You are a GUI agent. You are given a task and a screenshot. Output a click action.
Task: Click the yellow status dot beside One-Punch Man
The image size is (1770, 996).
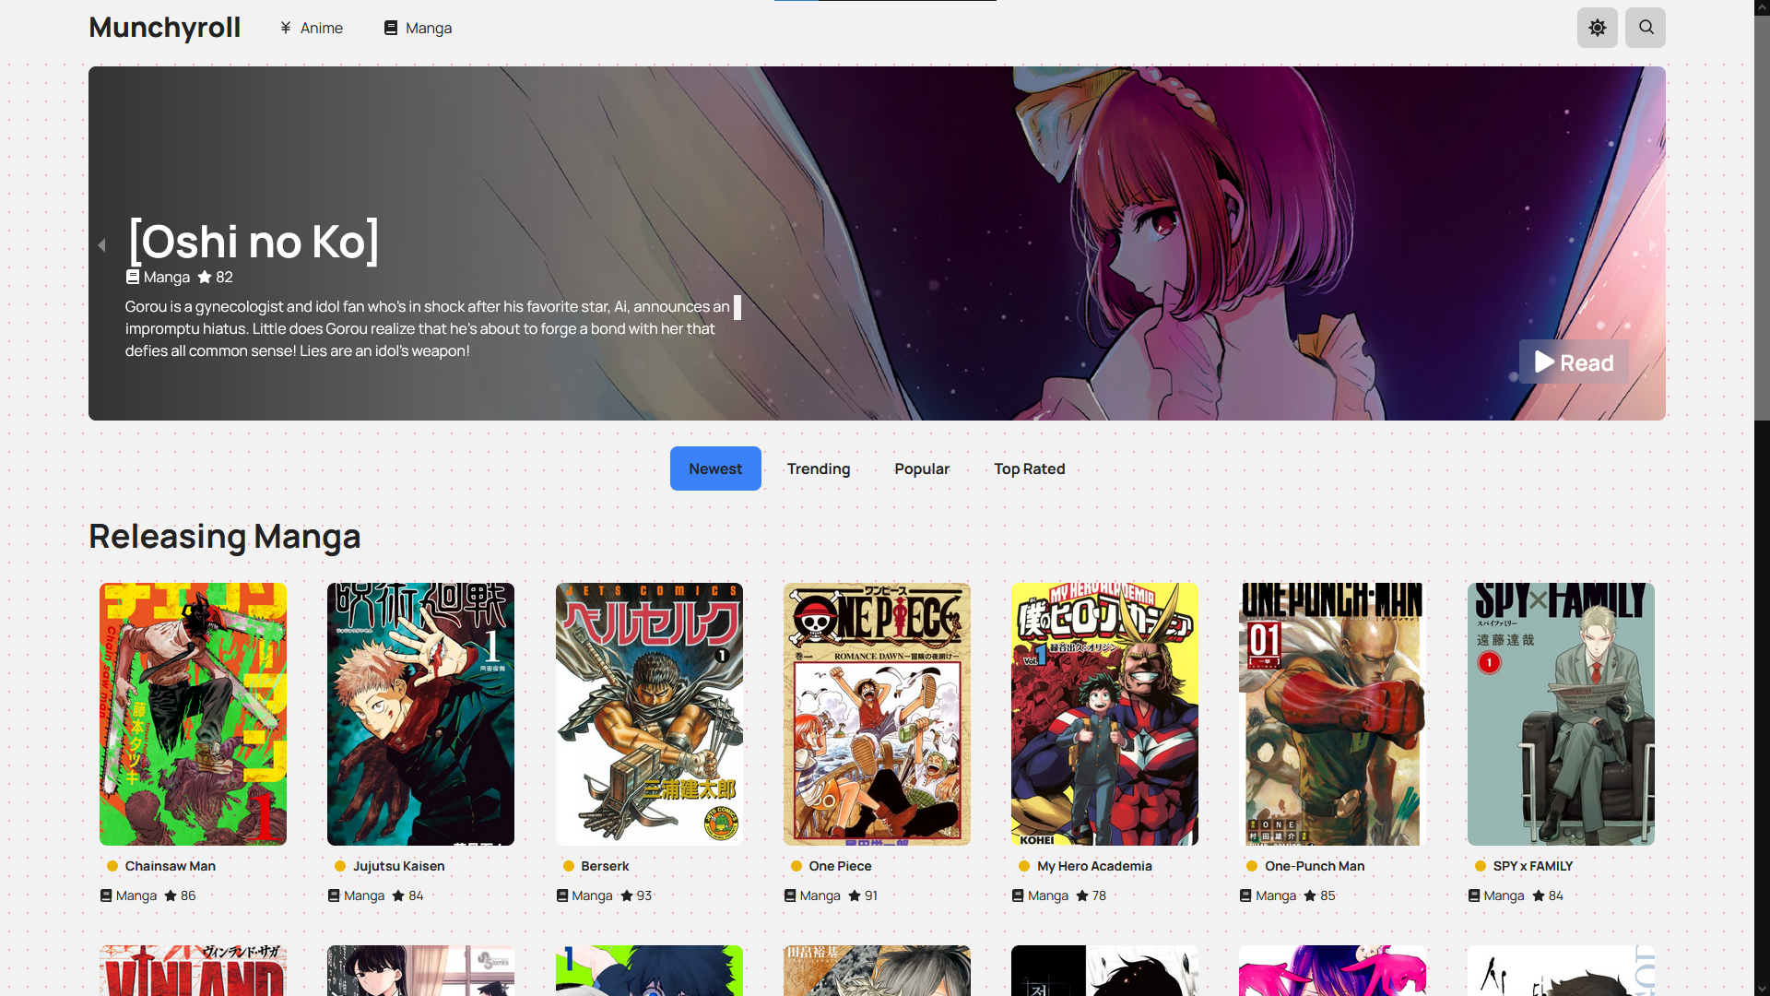(x=1252, y=866)
